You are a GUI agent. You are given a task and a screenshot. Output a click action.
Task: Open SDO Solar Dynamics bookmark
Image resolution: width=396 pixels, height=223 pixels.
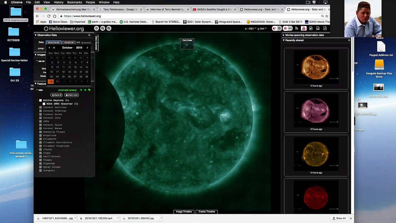(198, 22)
